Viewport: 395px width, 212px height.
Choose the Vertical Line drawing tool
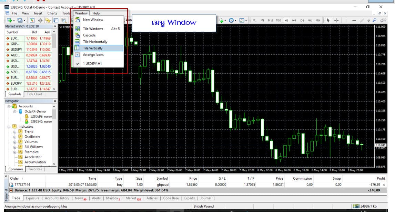tap(346, 20)
